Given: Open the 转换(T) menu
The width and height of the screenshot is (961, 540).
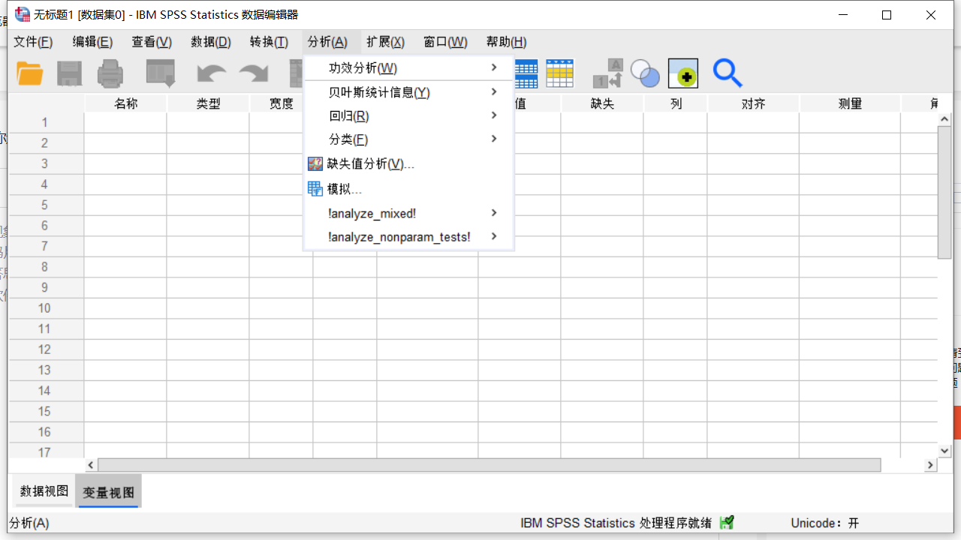Looking at the screenshot, I should [269, 42].
